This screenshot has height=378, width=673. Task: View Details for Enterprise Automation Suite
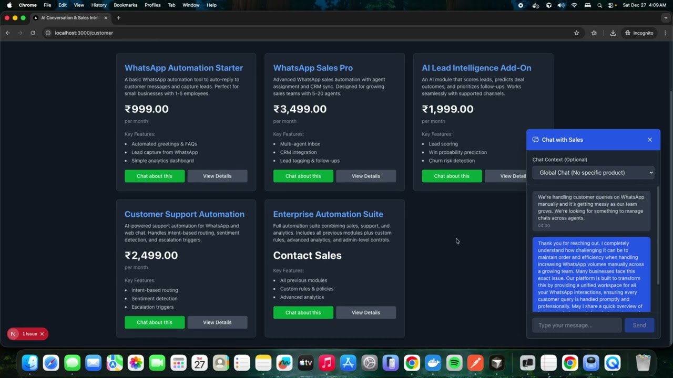pos(366,312)
